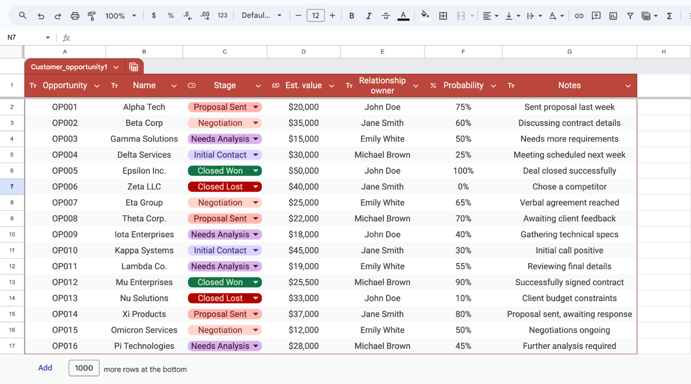
Task: Insert a chart
Action: [613, 16]
